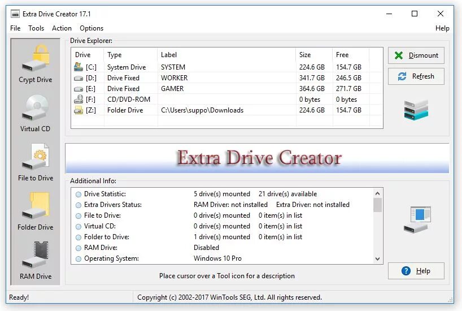Open the Action menu
Image resolution: width=462 pixels, height=311 pixels.
(x=62, y=28)
